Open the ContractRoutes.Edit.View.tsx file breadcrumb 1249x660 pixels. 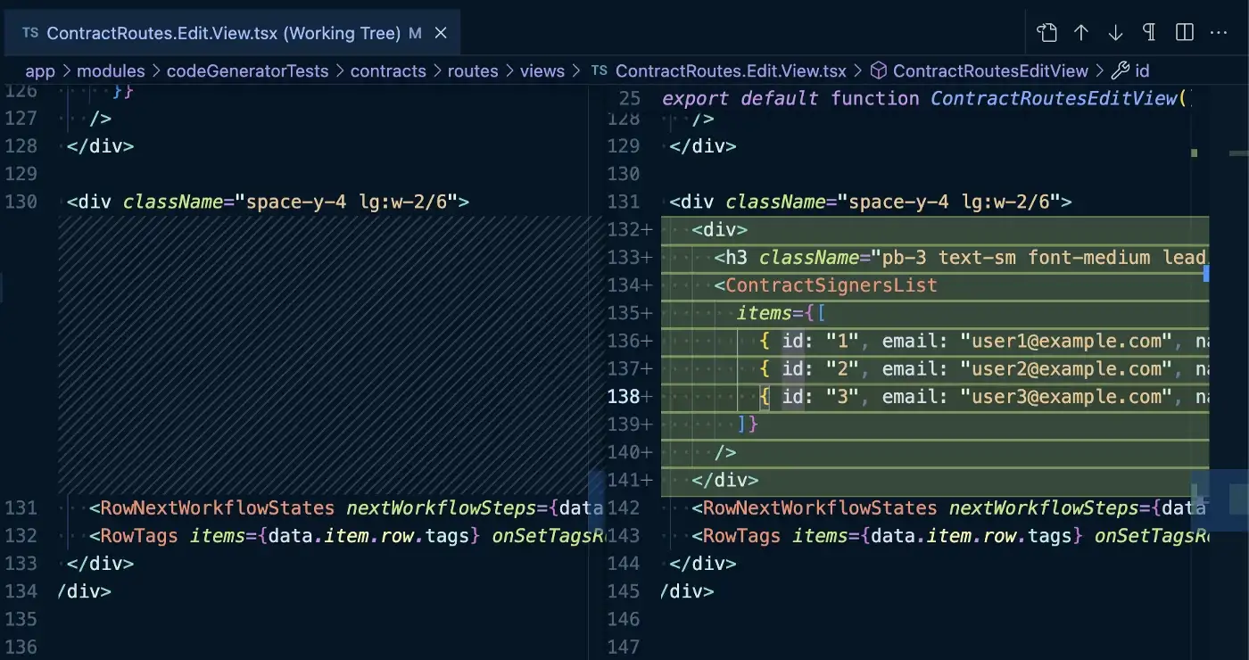pos(731,70)
